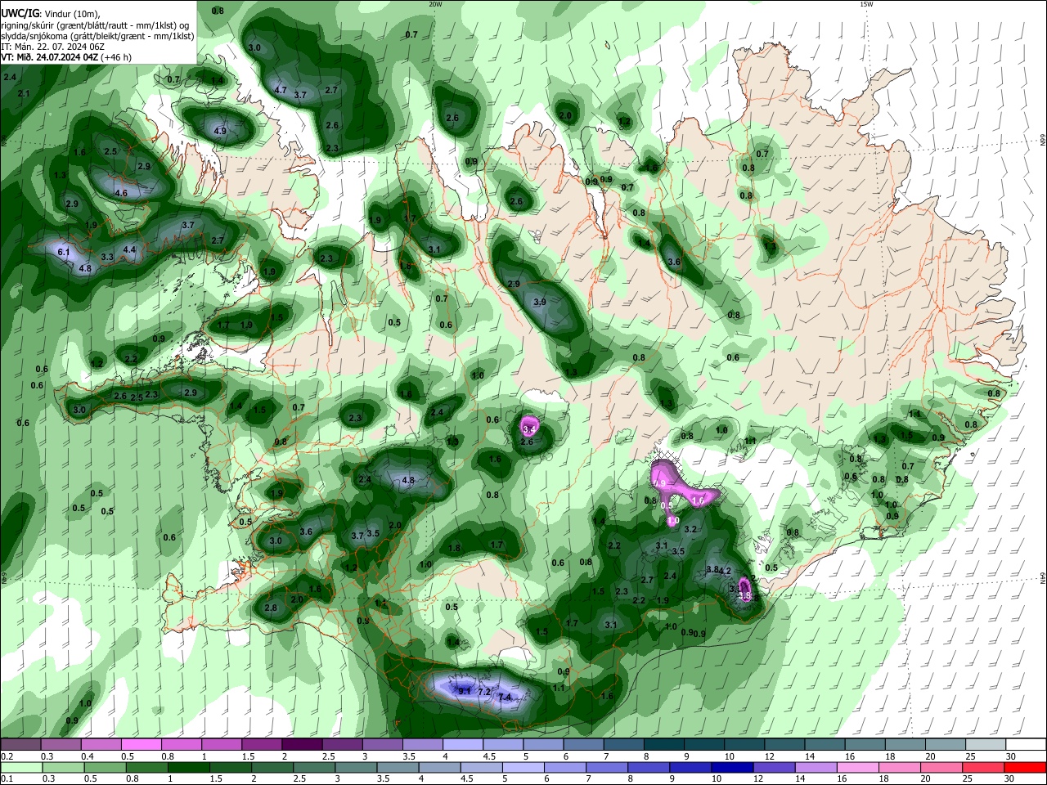Screen dimensions: 1047x785
Task: Click the '15W' longitude label
Action: tap(866, 4)
